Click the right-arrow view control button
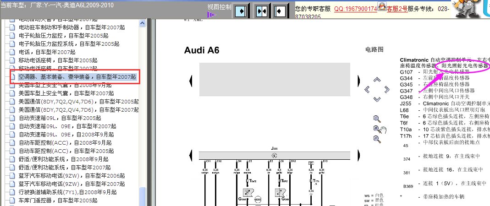This screenshot has width=490, height=206. [x=241, y=11]
